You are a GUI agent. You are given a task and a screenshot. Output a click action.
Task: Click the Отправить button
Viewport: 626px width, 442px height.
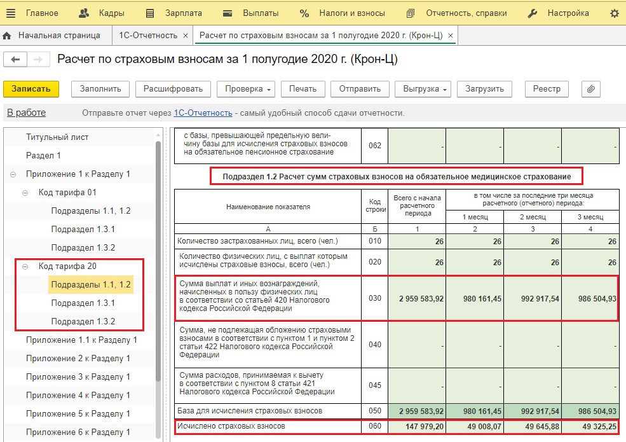pos(360,89)
